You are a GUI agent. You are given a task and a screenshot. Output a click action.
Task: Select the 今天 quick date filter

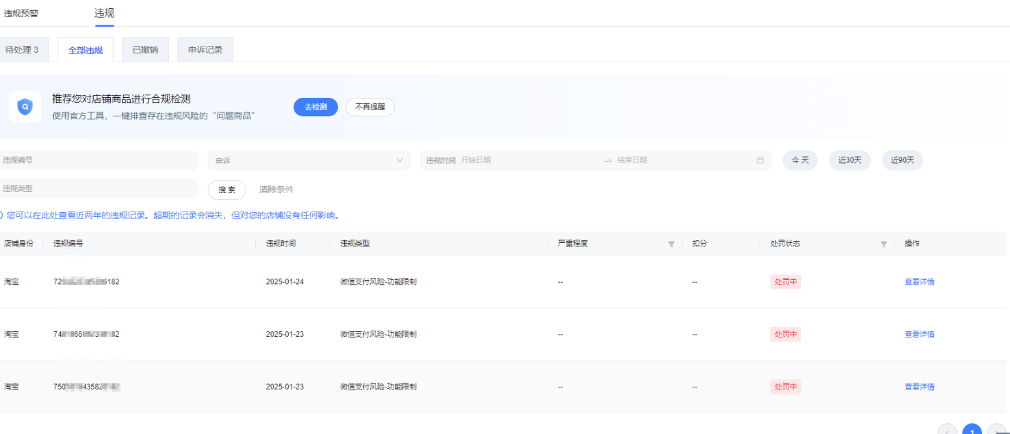click(x=800, y=160)
